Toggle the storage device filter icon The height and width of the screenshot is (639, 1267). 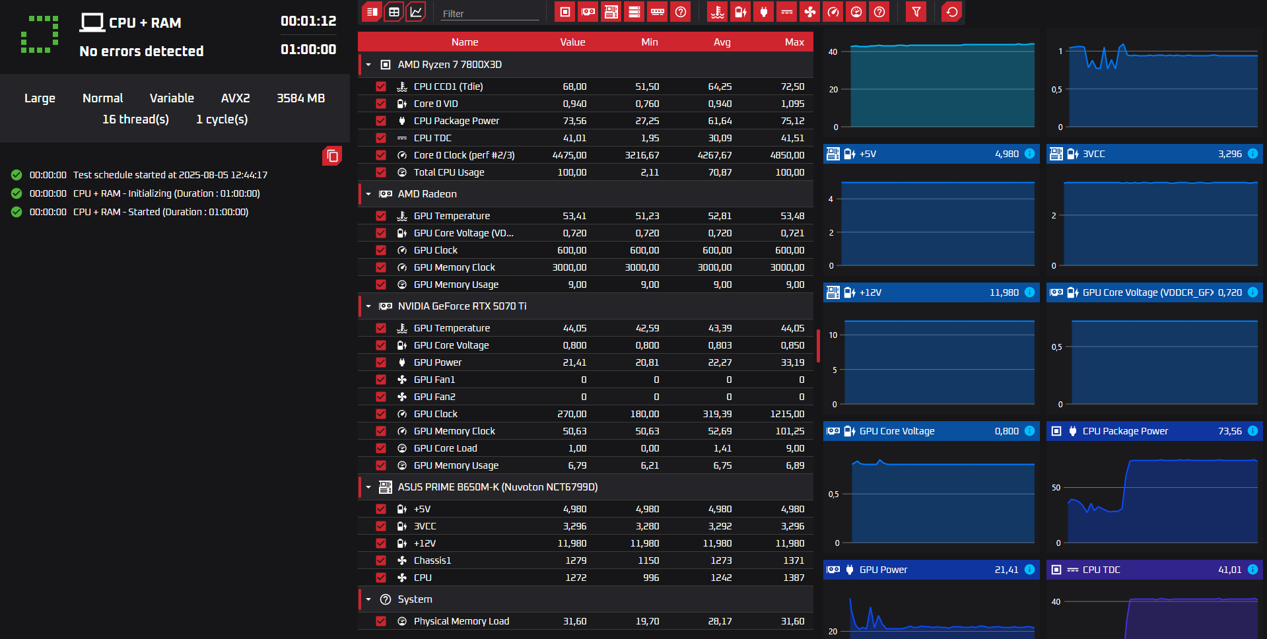(x=634, y=12)
